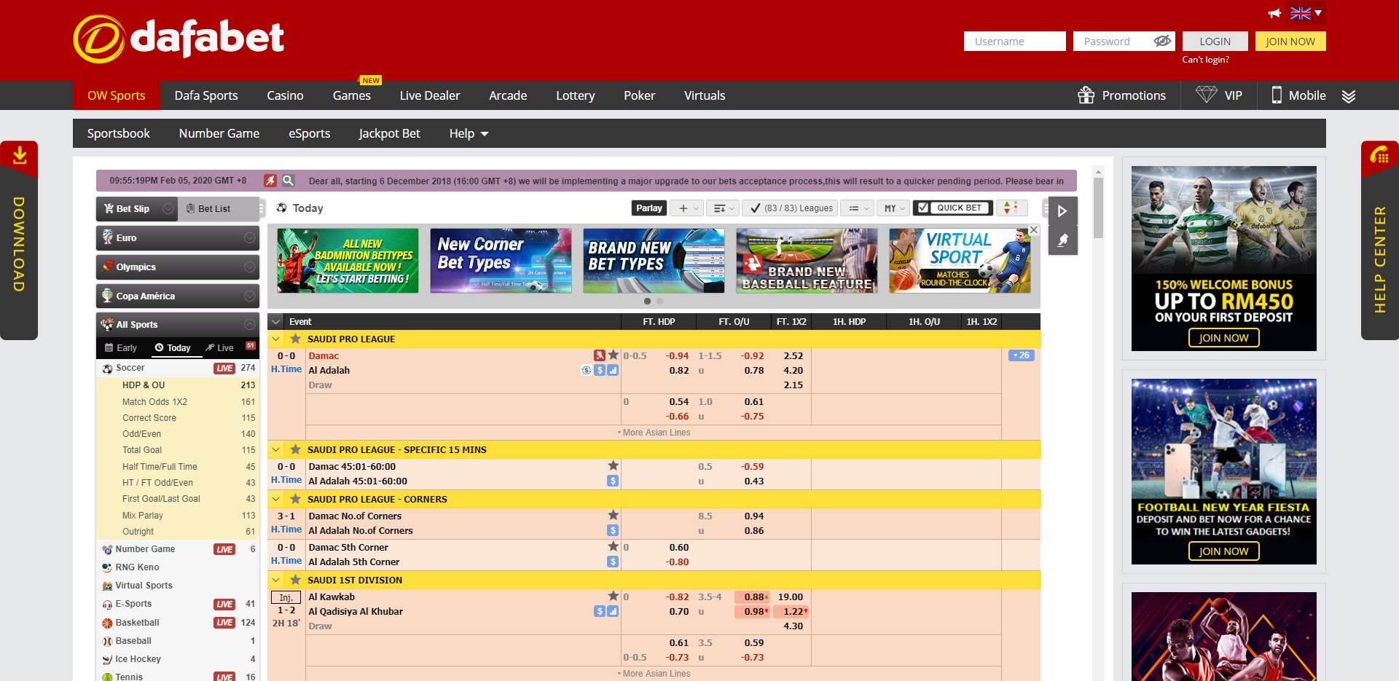Click the LOGIN button
Image resolution: width=1399 pixels, height=681 pixels.
coord(1215,41)
